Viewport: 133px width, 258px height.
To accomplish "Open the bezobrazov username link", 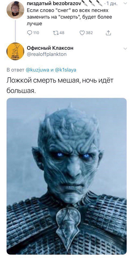I will [x=54, y=3].
